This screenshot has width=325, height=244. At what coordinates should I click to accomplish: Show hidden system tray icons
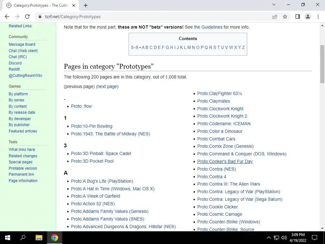pos(269,238)
